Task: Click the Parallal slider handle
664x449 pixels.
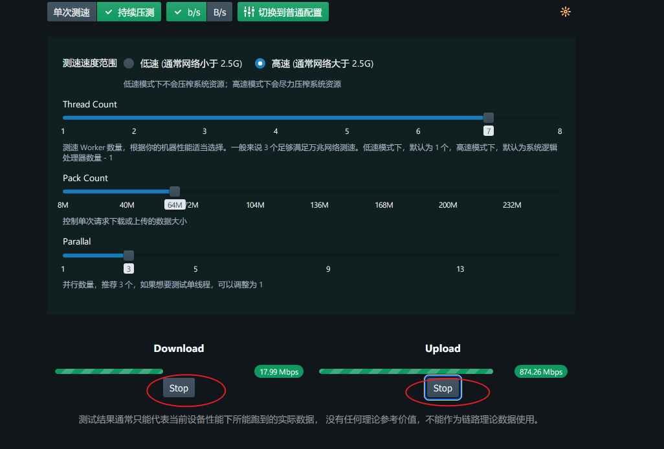Action: [x=129, y=255]
